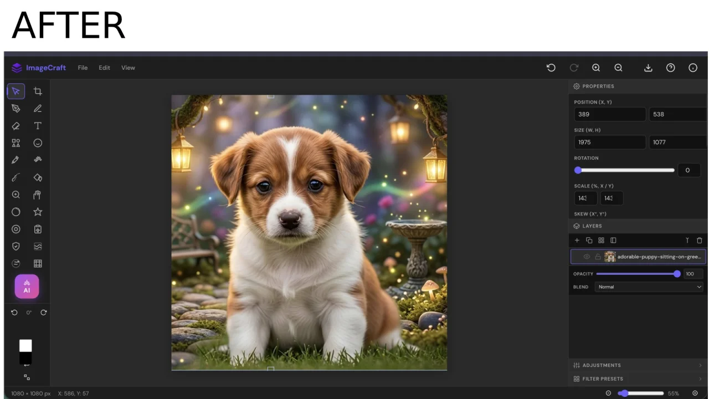Screen dimensions: 709x399
Task: Select the smiley sticker tool
Action: coord(38,143)
